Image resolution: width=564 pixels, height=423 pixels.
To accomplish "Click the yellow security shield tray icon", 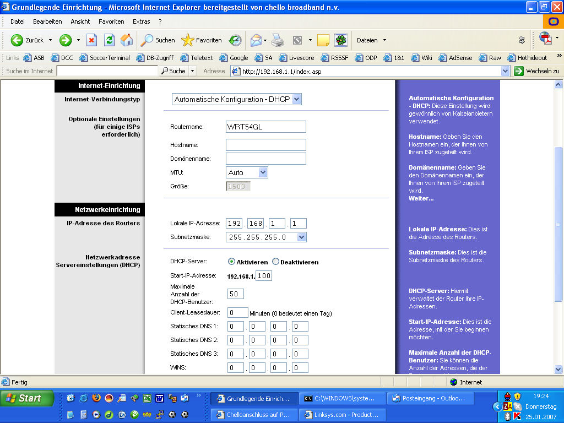I will coord(517,397).
